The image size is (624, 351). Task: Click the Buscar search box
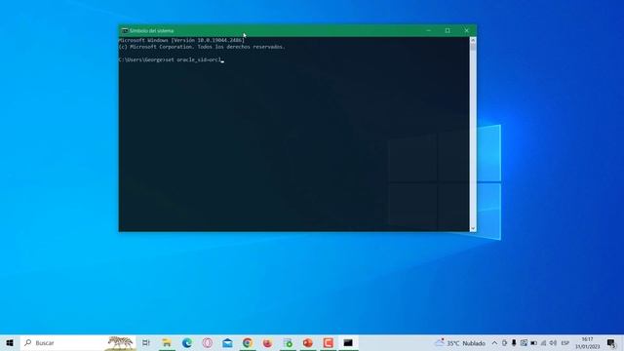pos(78,342)
